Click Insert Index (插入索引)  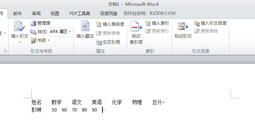[157, 23]
